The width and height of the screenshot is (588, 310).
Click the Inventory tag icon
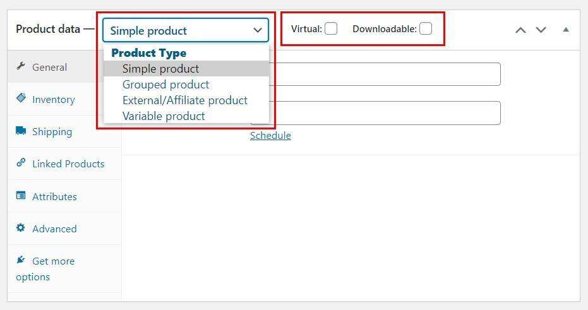[21, 98]
